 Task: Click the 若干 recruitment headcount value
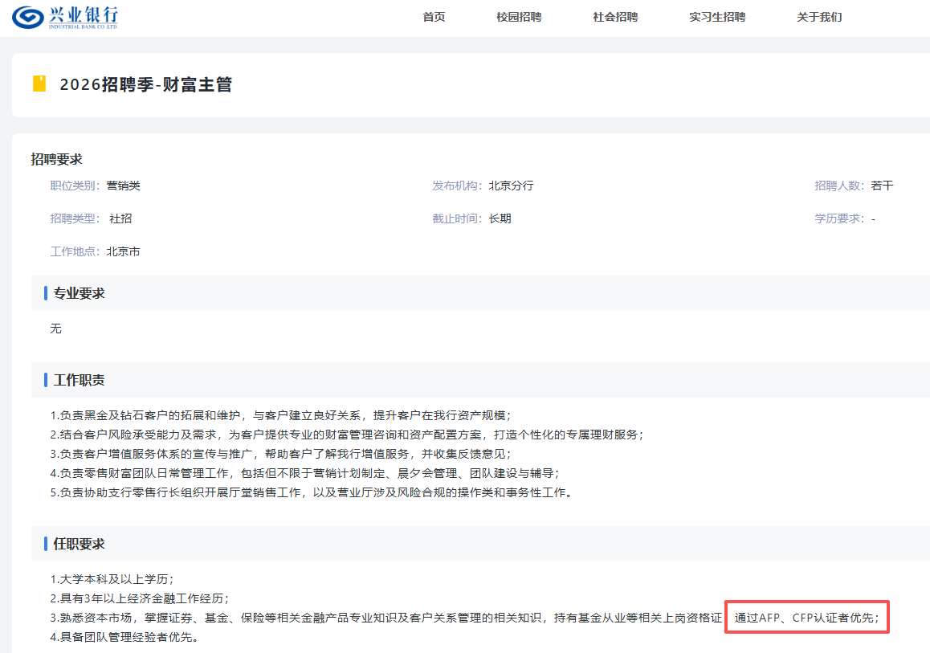(882, 186)
